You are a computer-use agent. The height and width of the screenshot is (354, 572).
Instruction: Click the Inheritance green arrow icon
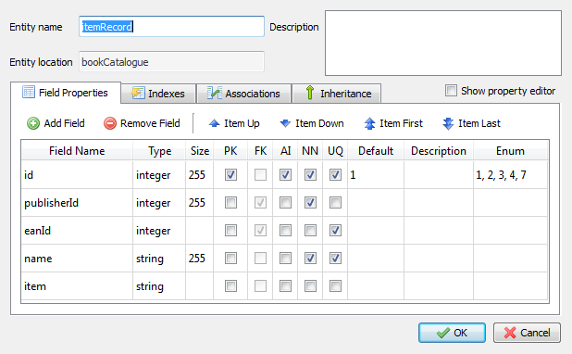click(310, 93)
